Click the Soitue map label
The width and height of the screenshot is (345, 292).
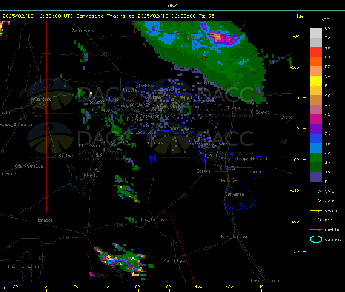tap(204, 171)
